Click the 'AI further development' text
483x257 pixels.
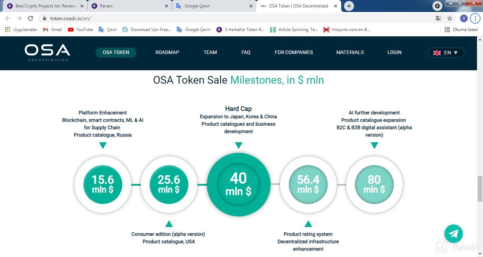pyautogui.click(x=374, y=113)
